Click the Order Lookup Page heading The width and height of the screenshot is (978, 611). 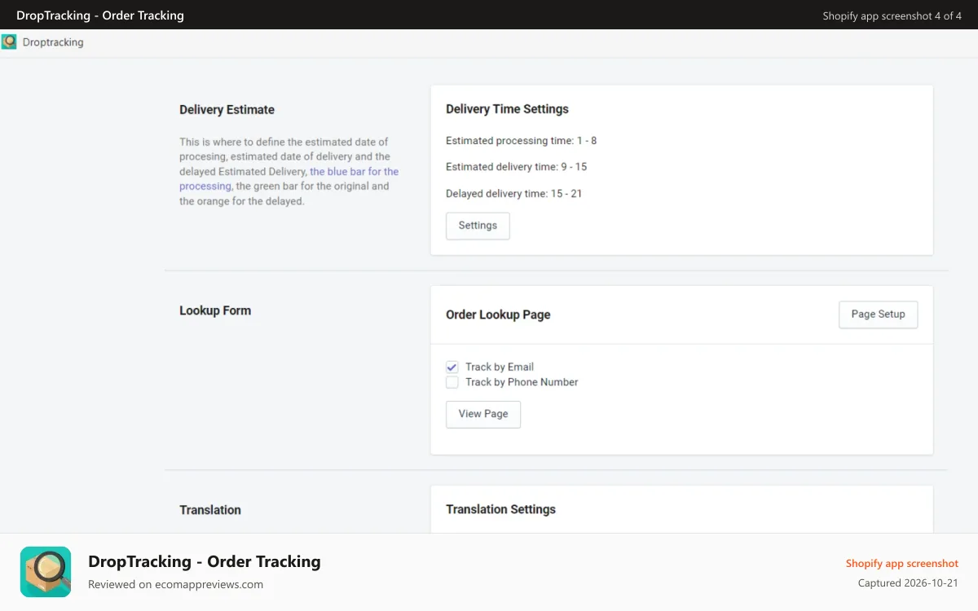[498, 314]
